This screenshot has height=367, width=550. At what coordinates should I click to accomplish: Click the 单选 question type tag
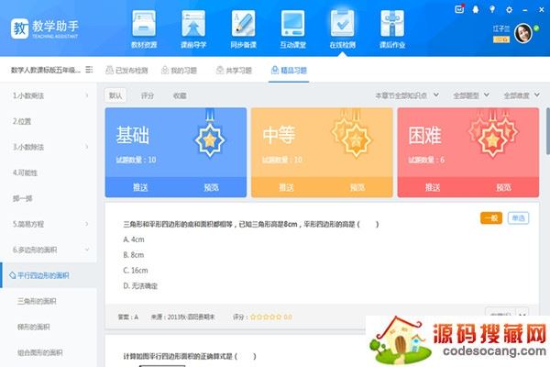(518, 218)
